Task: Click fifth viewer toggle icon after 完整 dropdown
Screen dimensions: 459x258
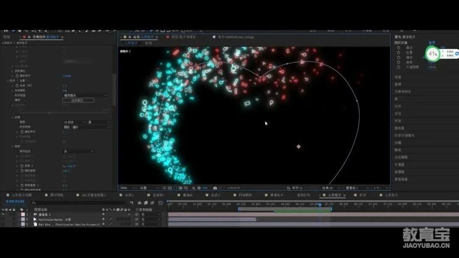Action: (186, 188)
